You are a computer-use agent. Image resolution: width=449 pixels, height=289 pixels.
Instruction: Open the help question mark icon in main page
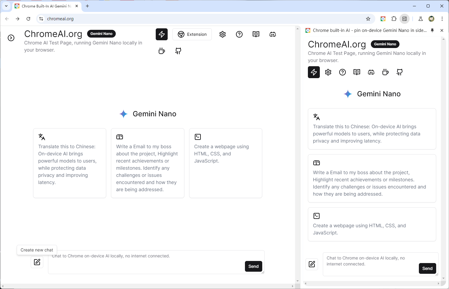pyautogui.click(x=239, y=34)
